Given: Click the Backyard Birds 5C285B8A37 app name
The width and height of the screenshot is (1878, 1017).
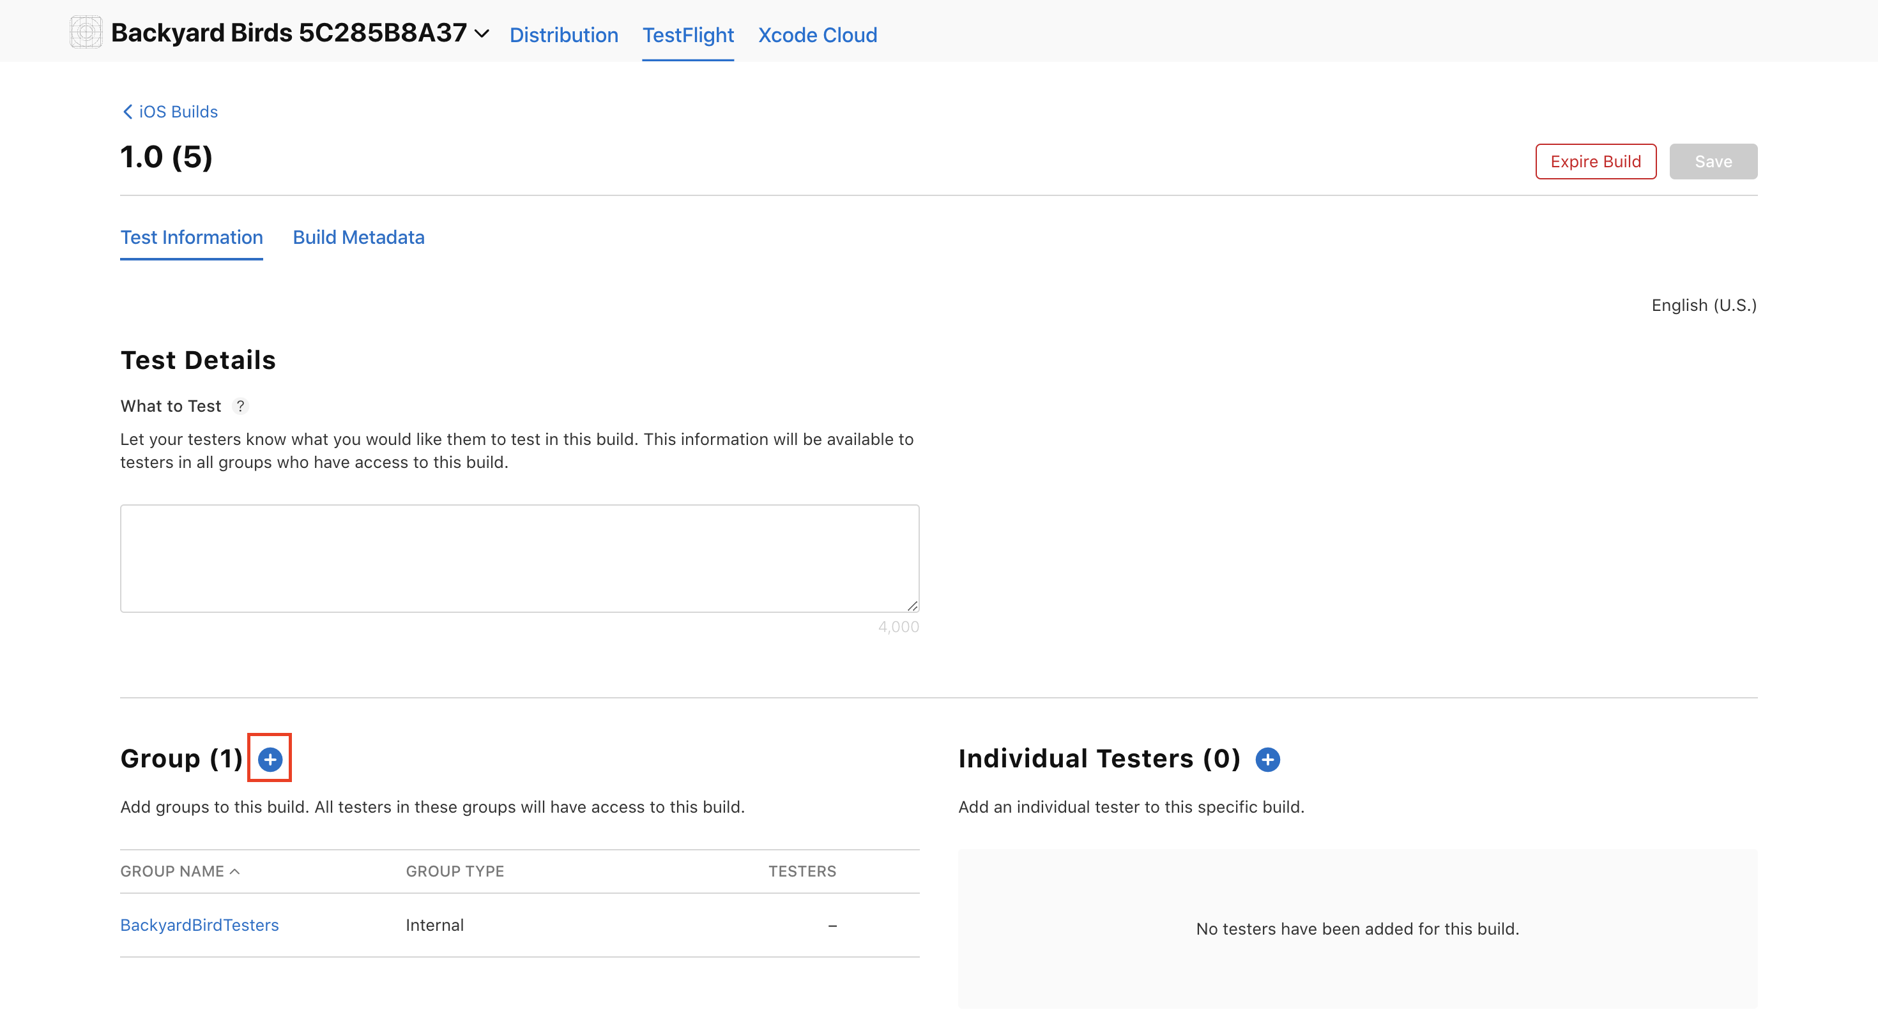Looking at the screenshot, I should click(x=289, y=33).
